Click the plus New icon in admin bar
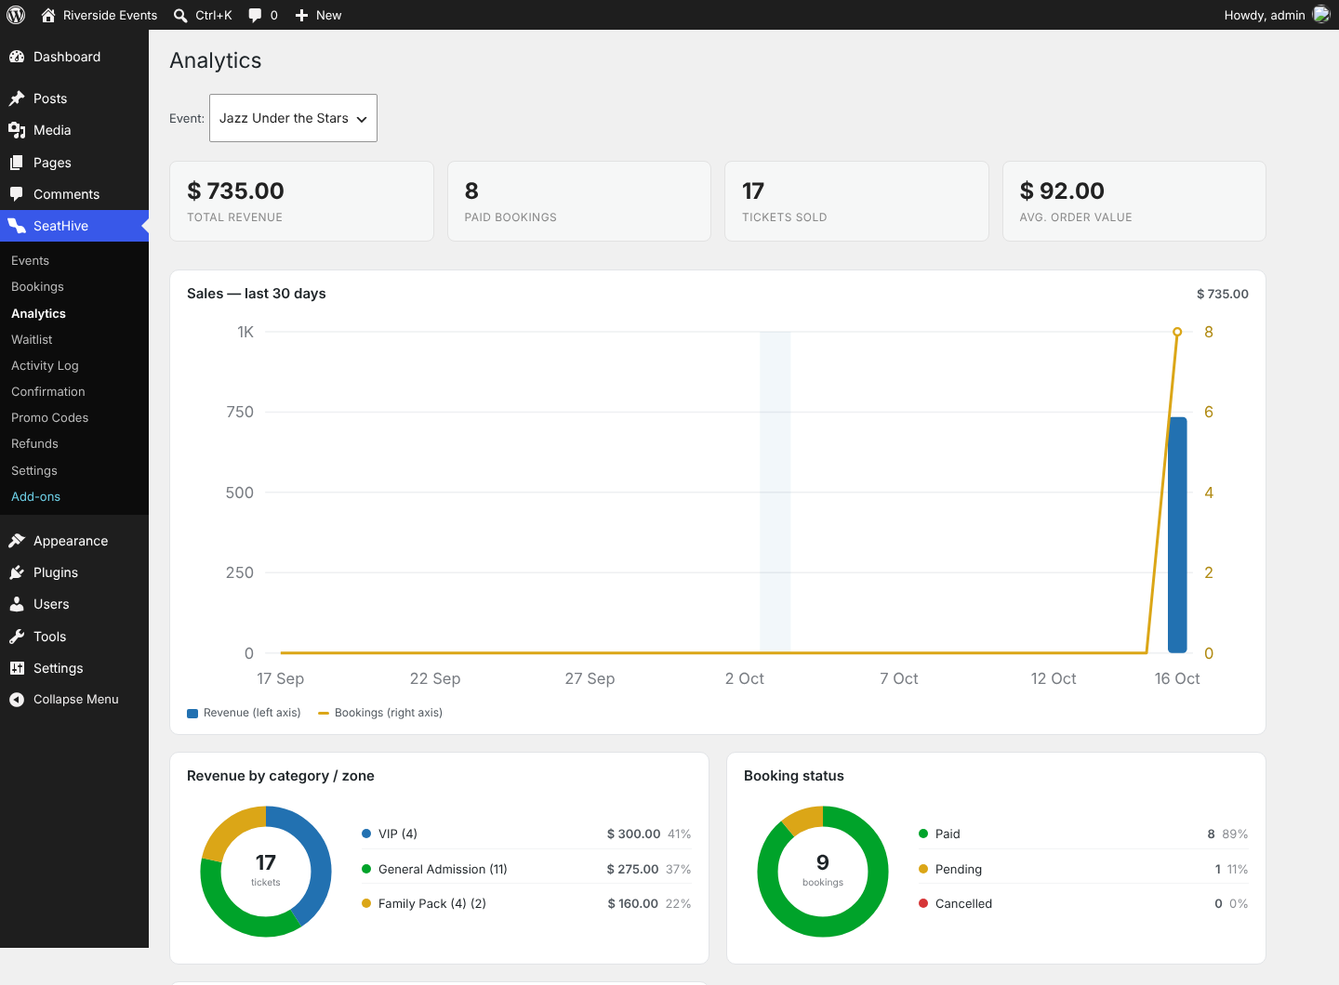 click(301, 15)
